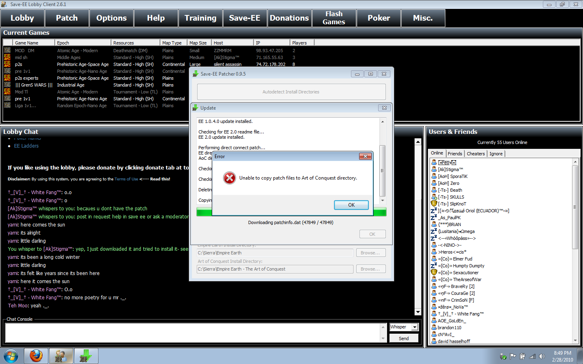
Task: Click the user icon next to [Ak]Stigma™
Action: tap(434, 169)
